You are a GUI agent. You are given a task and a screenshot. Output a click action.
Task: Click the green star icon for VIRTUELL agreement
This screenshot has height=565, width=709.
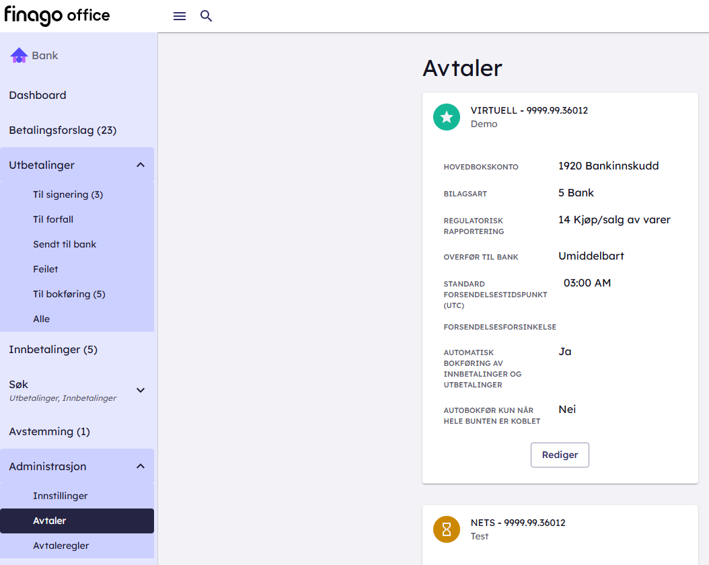coord(447,117)
